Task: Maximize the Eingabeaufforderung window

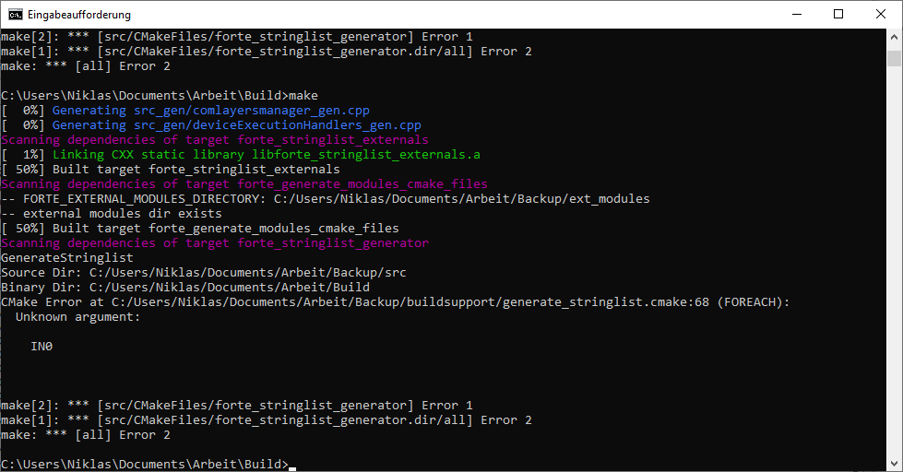Action: point(838,15)
